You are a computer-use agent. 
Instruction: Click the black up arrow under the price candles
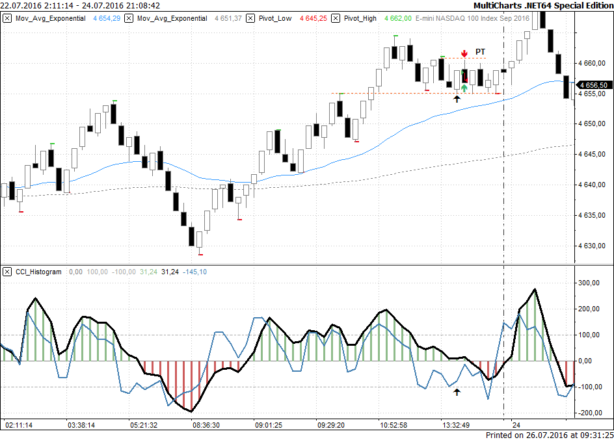pos(457,99)
